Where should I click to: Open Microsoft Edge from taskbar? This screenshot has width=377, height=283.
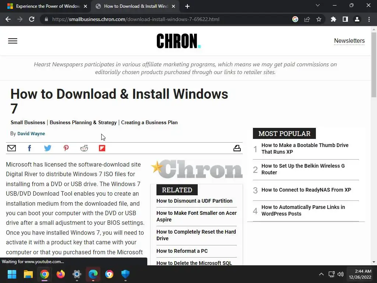click(x=93, y=274)
